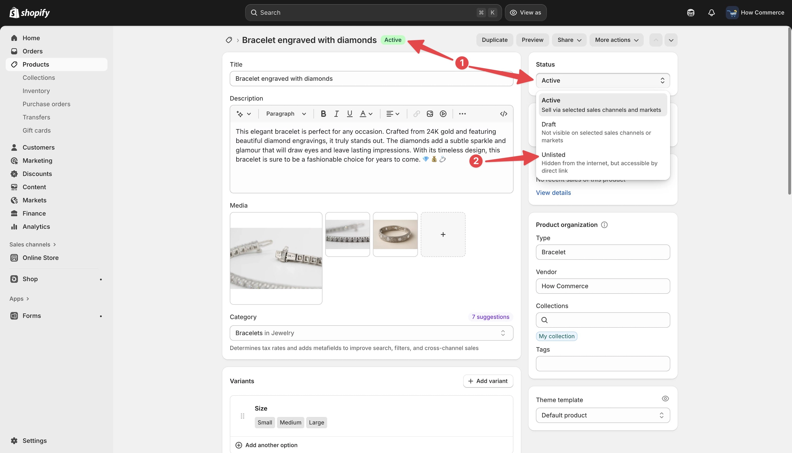Toggle underline formatting in description
Screen dimensions: 792x453
[x=349, y=114]
